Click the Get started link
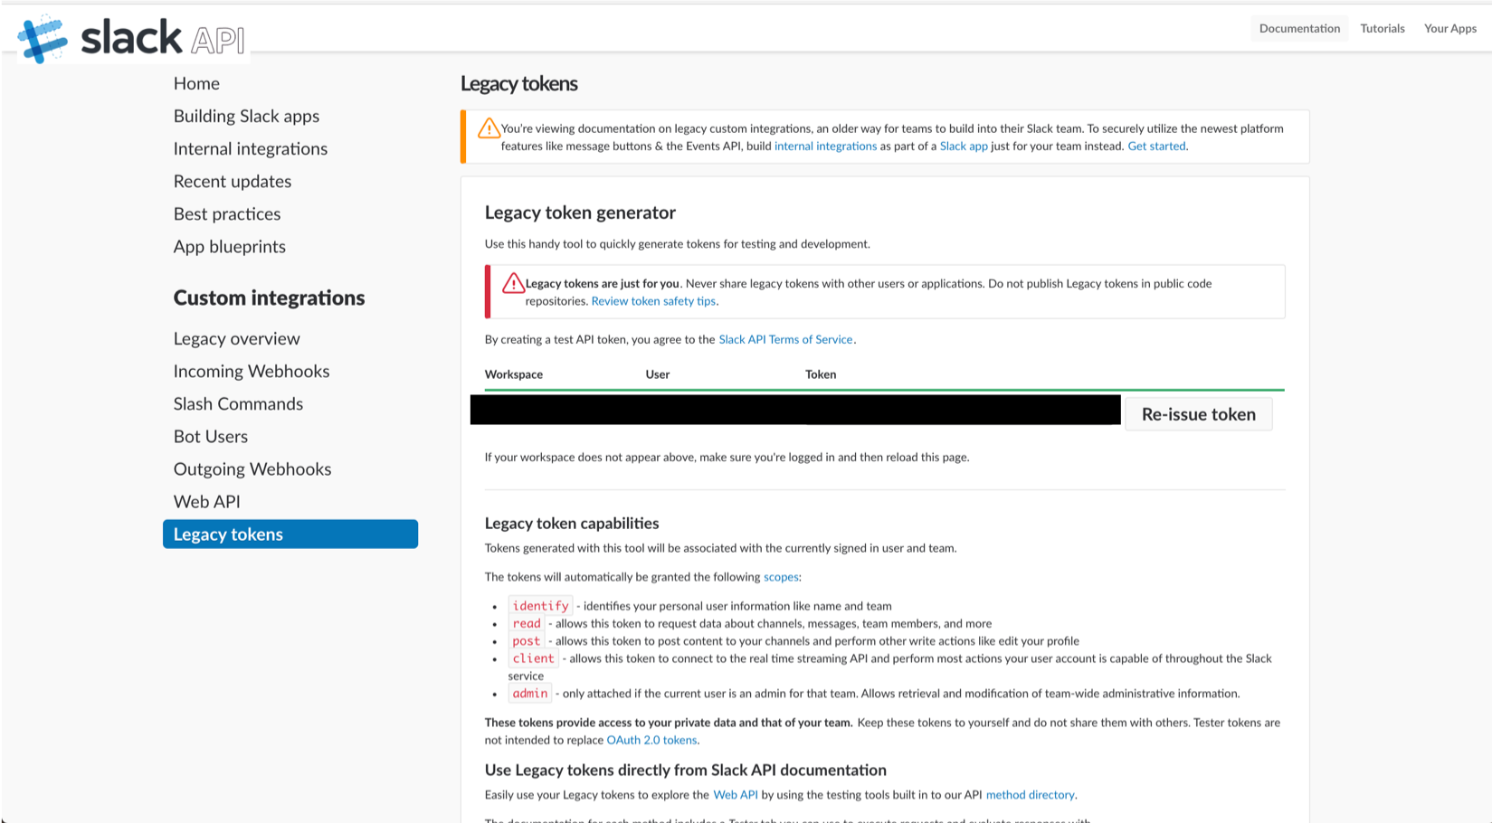 click(x=1156, y=146)
